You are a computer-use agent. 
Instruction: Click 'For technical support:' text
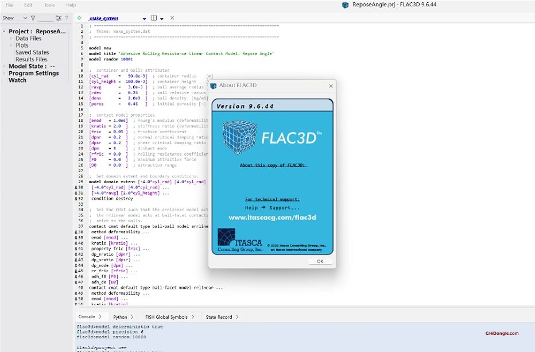pyautogui.click(x=272, y=199)
